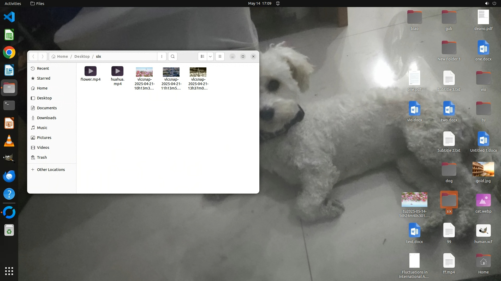Open the Files hamburger main menu
The width and height of the screenshot is (501, 281).
(x=220, y=56)
